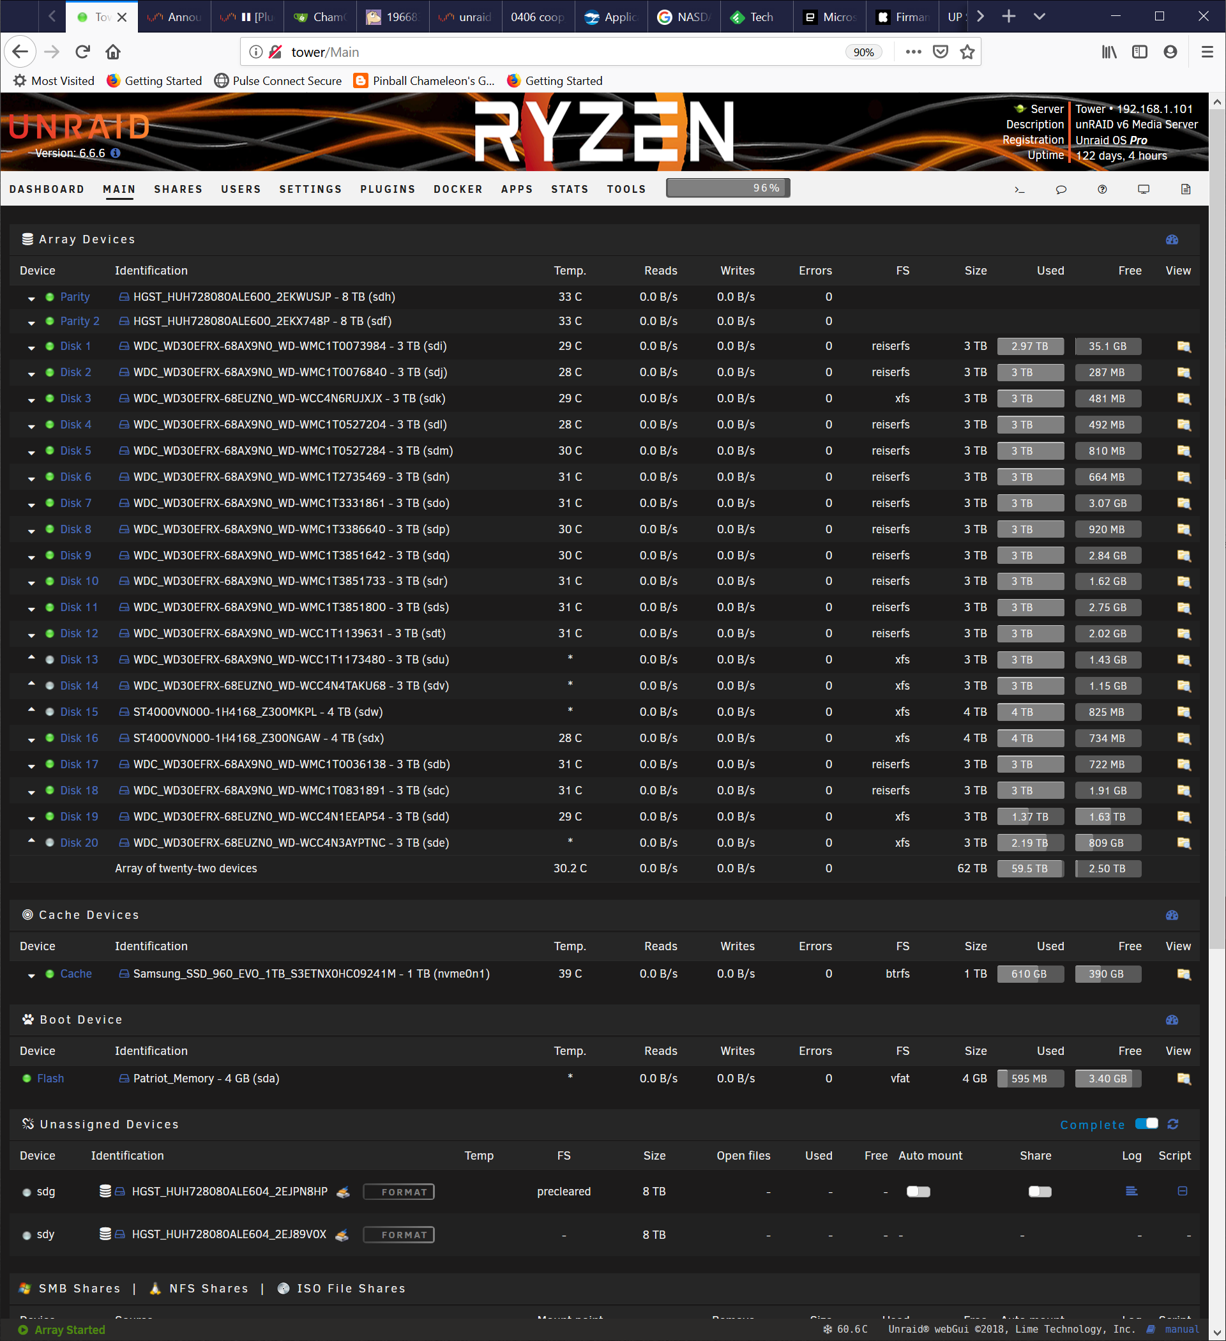Go to browser home page
Image resolution: width=1226 pixels, height=1341 pixels.
point(113,52)
